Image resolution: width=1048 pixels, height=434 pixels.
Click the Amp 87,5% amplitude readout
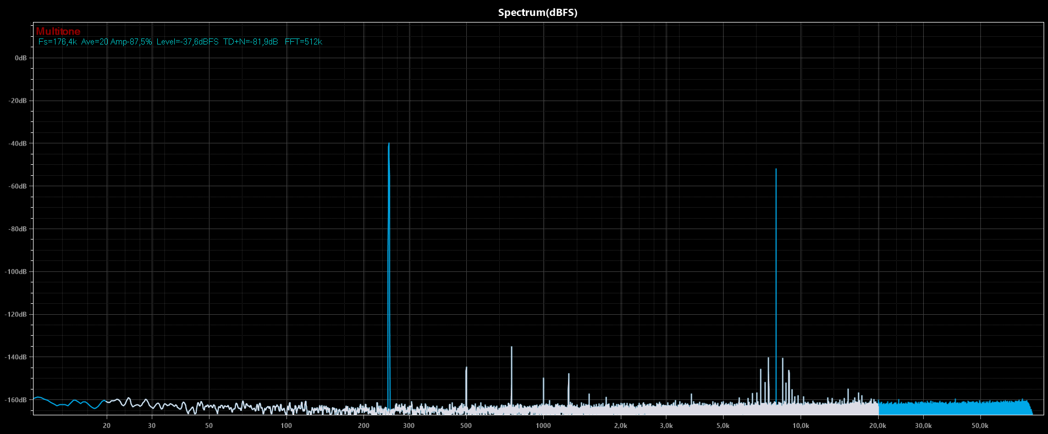[x=131, y=42]
